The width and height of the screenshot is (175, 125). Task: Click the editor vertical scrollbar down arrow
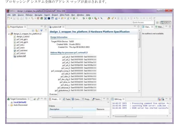(x=139, y=91)
